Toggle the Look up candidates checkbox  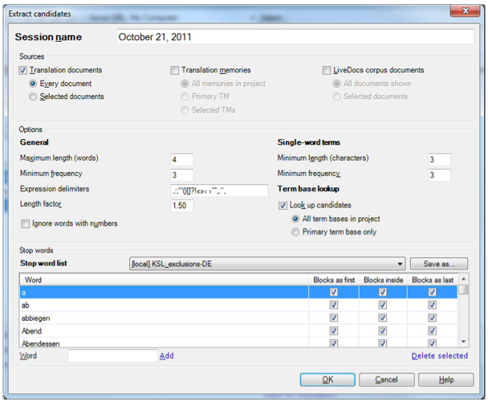click(283, 205)
